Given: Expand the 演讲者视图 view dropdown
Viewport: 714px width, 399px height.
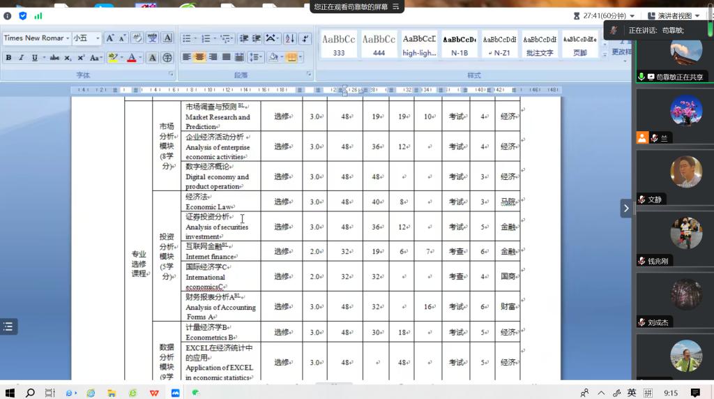Looking at the screenshot, I should 672,16.
